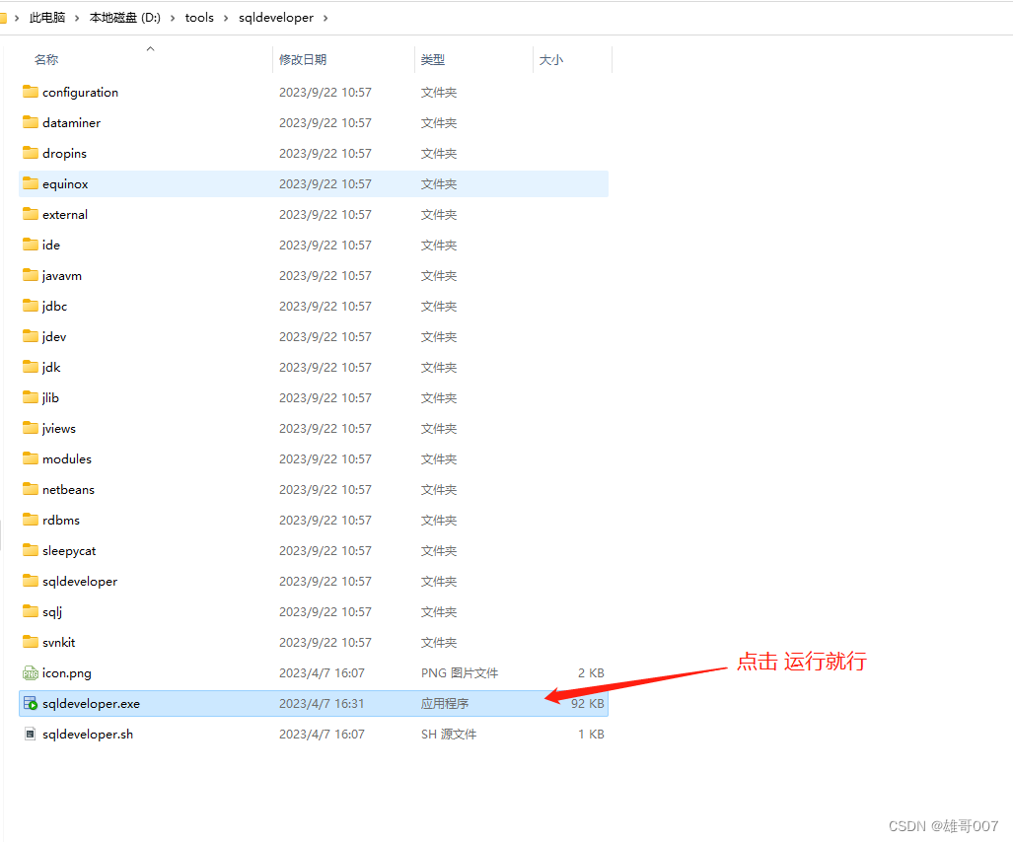
Task: Sort files by 类型 column header
Action: click(432, 59)
